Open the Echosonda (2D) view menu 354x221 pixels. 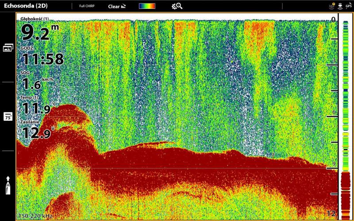(x=26, y=6)
